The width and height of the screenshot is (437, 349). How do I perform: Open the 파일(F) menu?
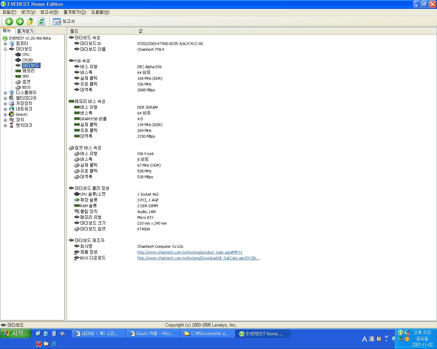click(x=9, y=12)
